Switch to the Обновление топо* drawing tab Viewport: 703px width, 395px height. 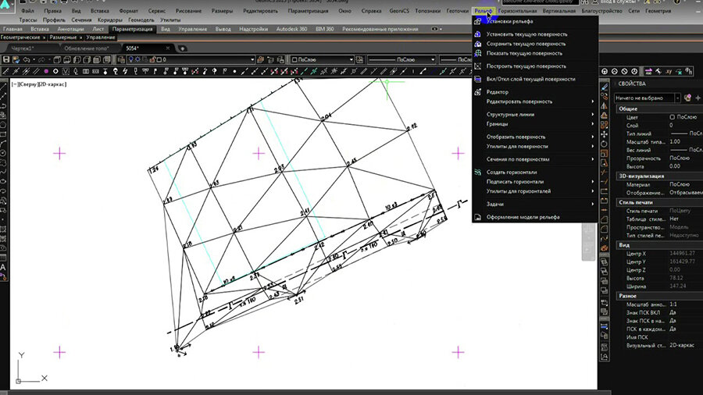(87, 48)
